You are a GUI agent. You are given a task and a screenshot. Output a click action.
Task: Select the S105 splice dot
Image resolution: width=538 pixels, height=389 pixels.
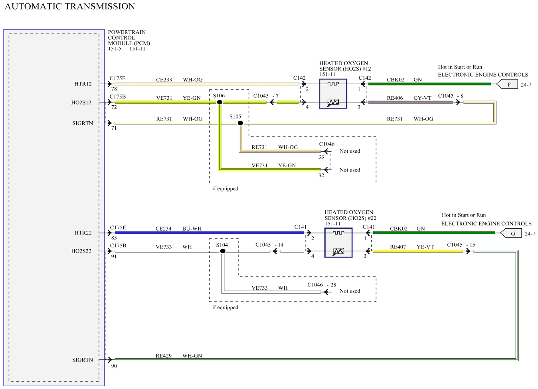point(240,123)
